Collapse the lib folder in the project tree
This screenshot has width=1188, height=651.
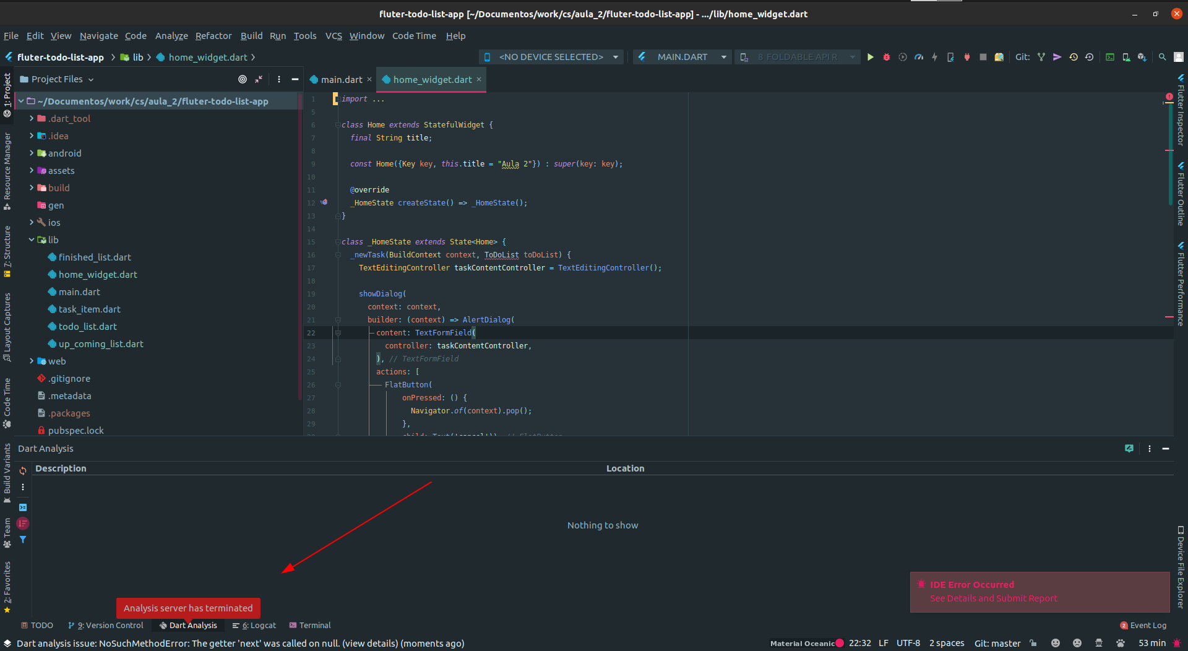(30, 239)
